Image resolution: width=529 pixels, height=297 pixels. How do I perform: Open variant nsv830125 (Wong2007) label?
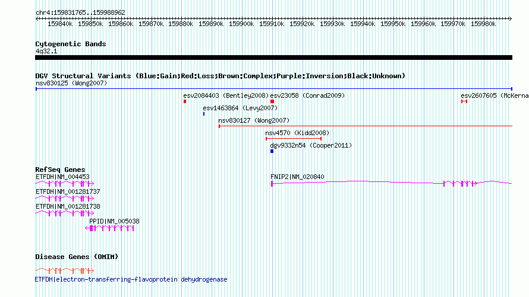point(71,83)
